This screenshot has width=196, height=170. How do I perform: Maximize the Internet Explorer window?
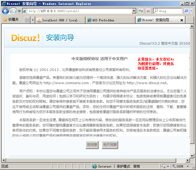point(187,4)
